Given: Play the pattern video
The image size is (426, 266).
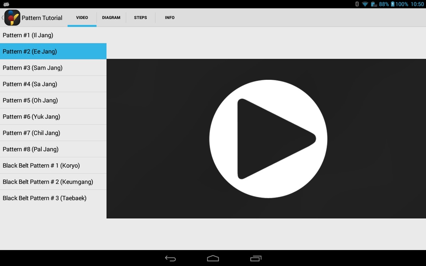Looking at the screenshot, I should pos(268,139).
